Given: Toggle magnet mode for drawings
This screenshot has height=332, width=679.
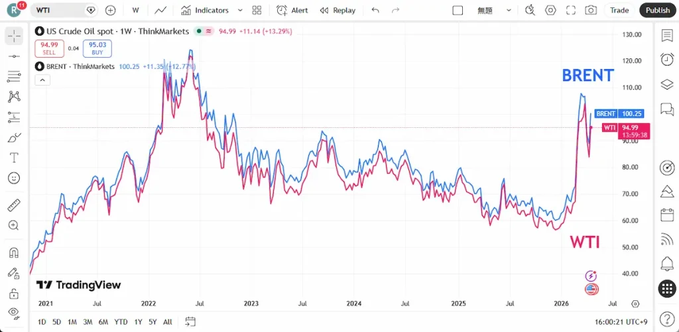Looking at the screenshot, I should coord(14,252).
